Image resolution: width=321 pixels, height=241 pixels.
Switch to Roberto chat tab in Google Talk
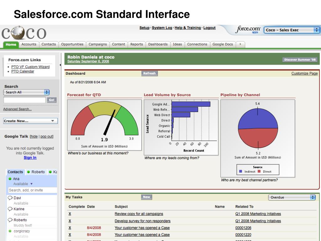(36, 172)
